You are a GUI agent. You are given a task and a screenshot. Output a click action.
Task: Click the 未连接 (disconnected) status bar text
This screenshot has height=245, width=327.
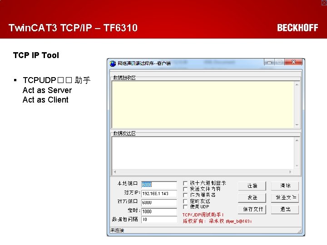[117, 230]
